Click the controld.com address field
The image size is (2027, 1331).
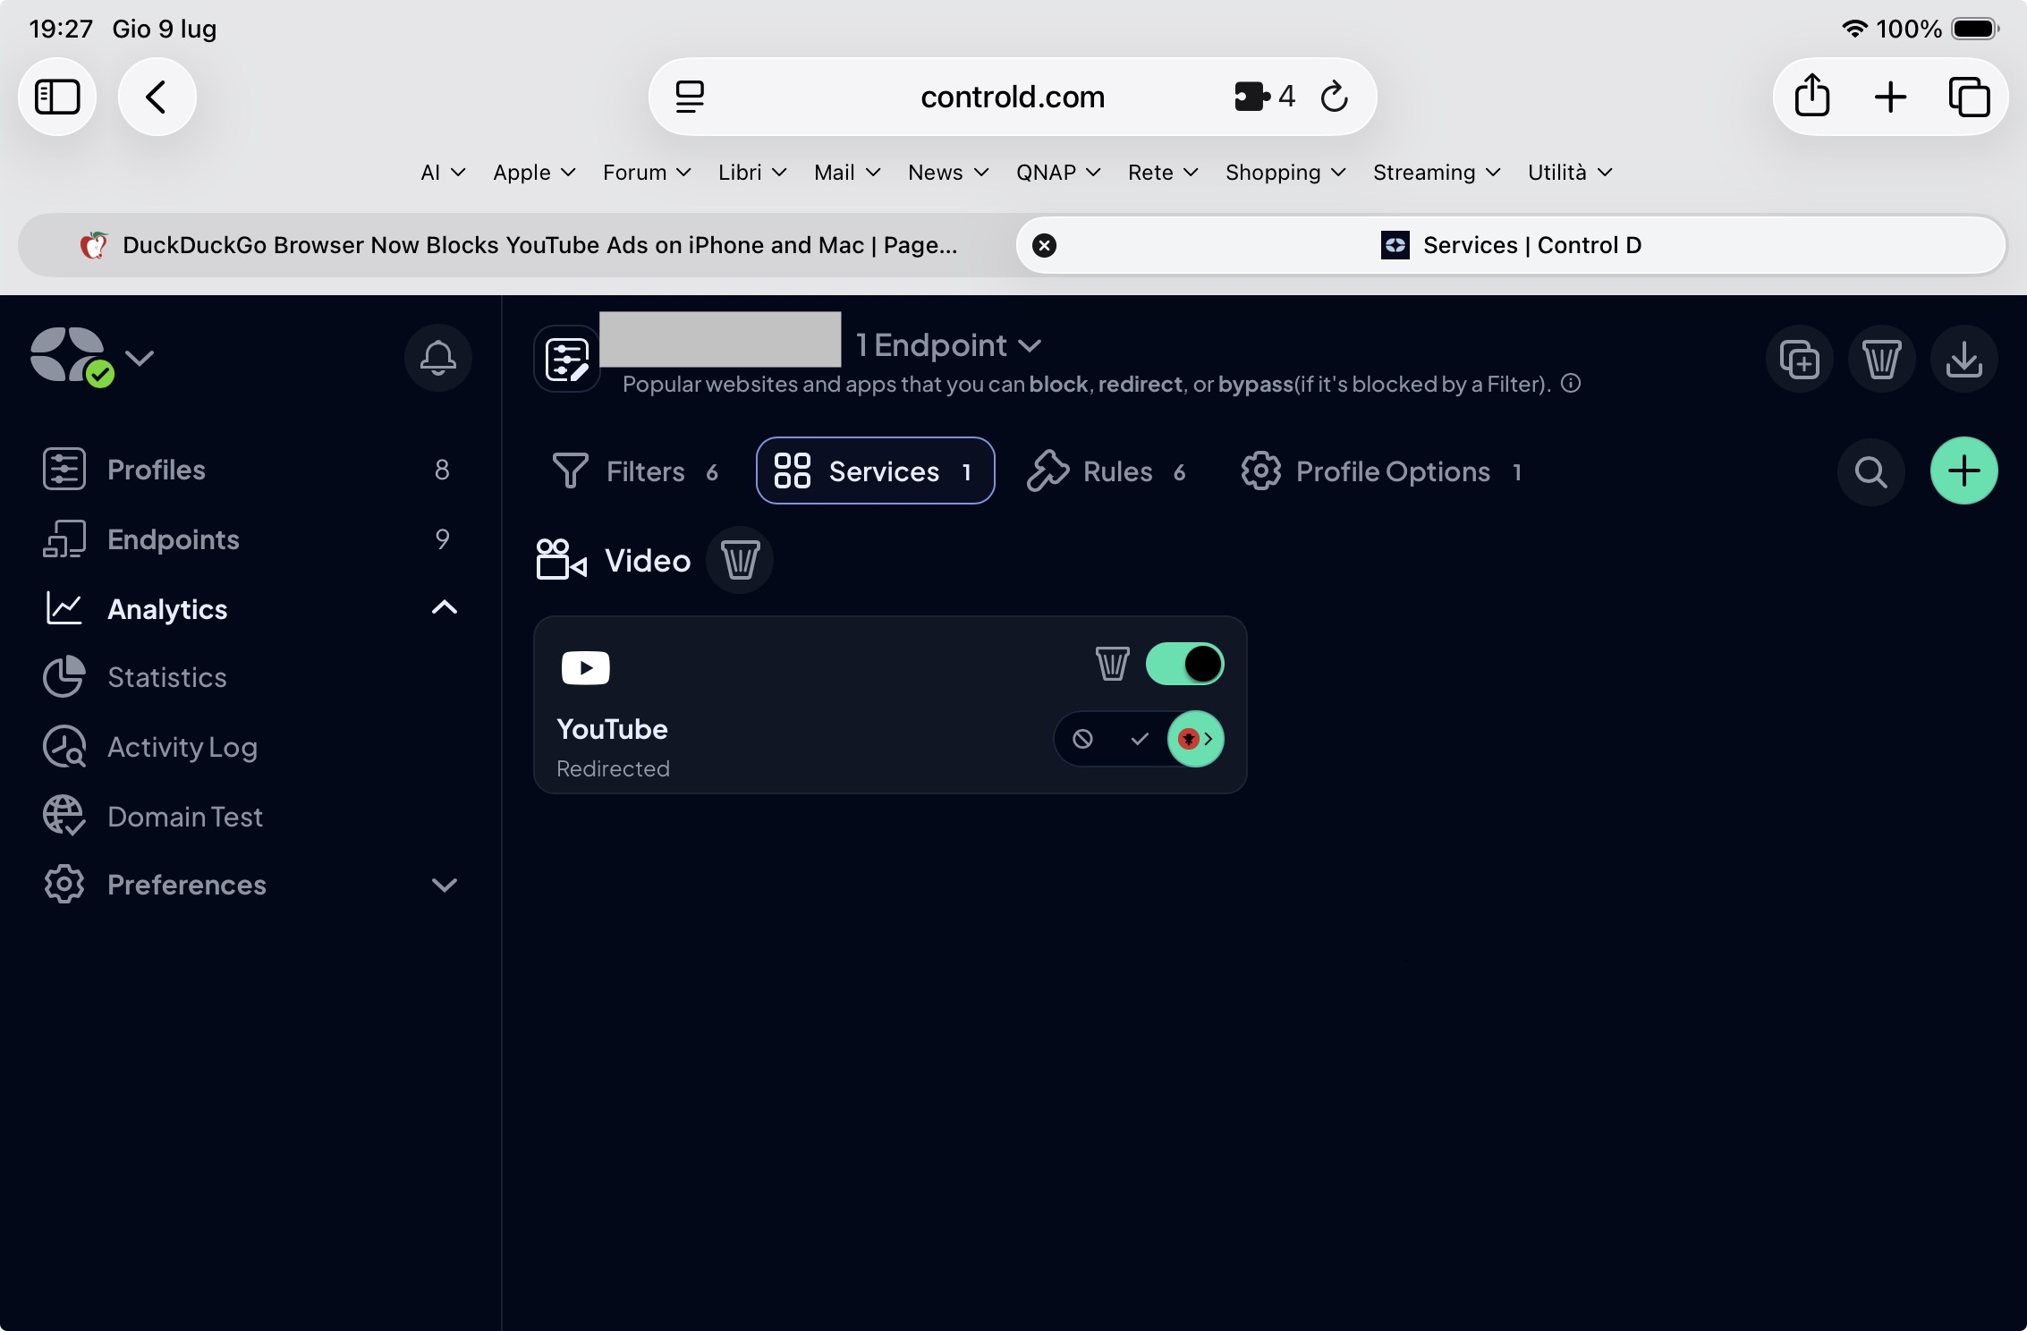coord(1013,97)
